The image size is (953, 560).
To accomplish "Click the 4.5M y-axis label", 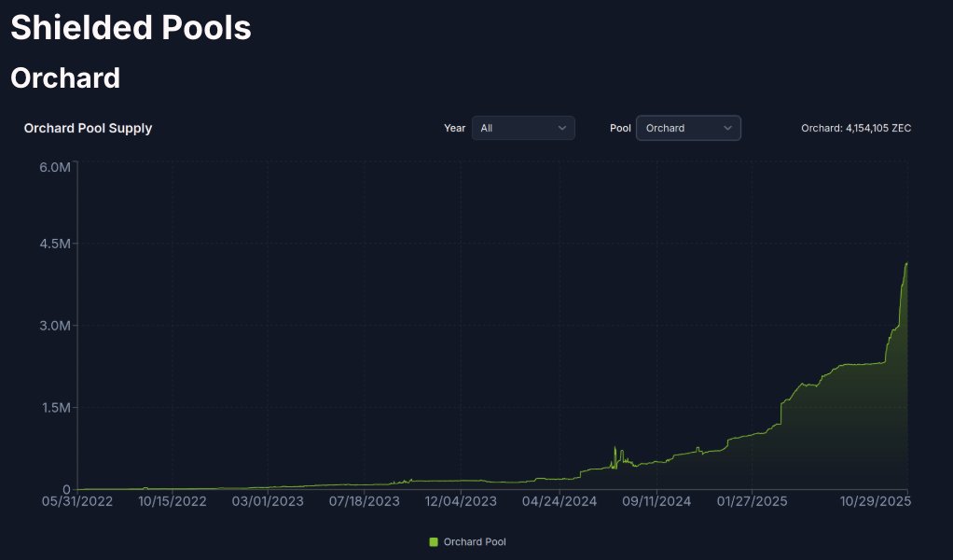I will coord(55,244).
